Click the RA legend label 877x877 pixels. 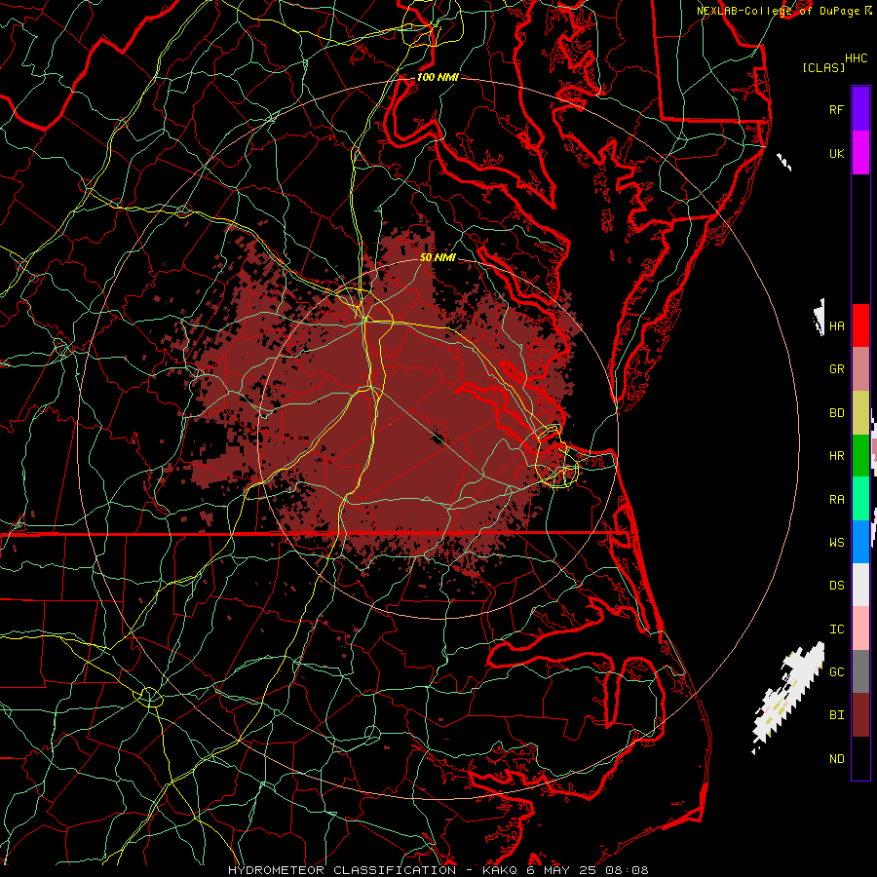coord(836,500)
